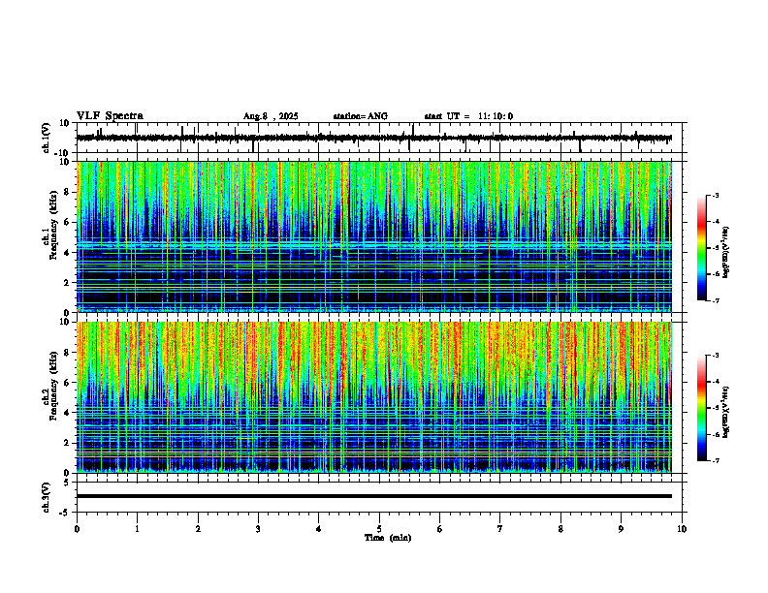Click the ch.2 spectrogram "2" kHz tick label
This screenshot has height=593, width=768.
(68, 443)
